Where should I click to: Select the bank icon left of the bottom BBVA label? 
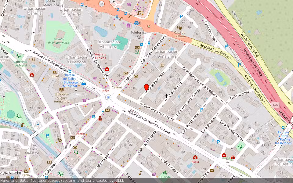(26, 171)
